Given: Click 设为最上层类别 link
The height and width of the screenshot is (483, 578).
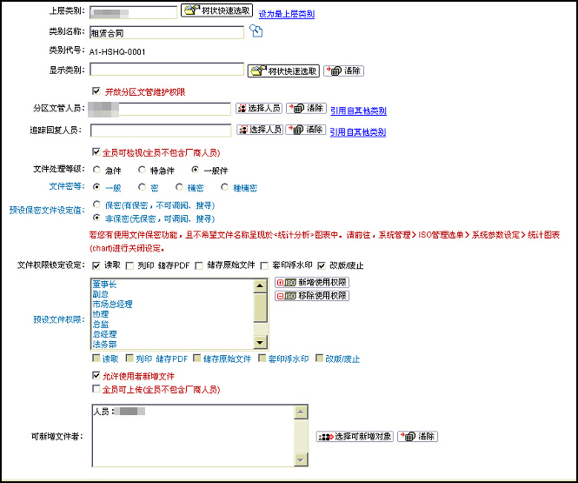Looking at the screenshot, I should click(287, 15).
